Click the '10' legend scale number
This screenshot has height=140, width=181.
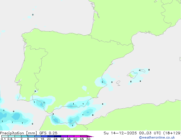click(x=36, y=139)
